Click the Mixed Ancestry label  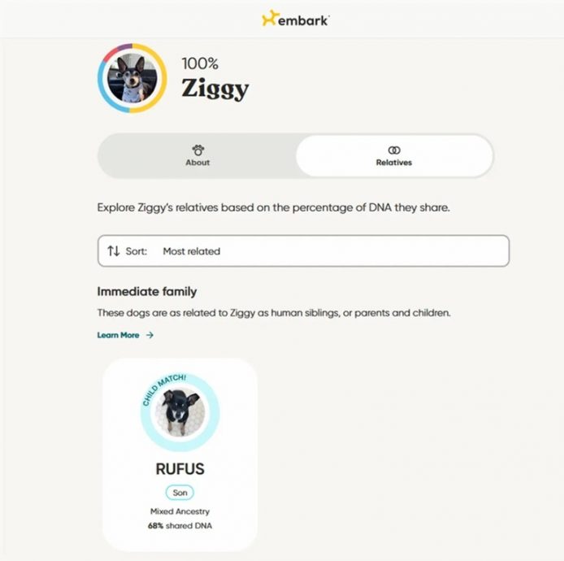click(x=180, y=511)
